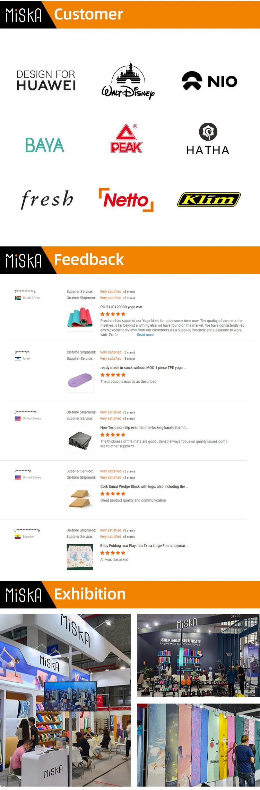Click the red Netto logo
260x790 pixels.
(x=126, y=200)
